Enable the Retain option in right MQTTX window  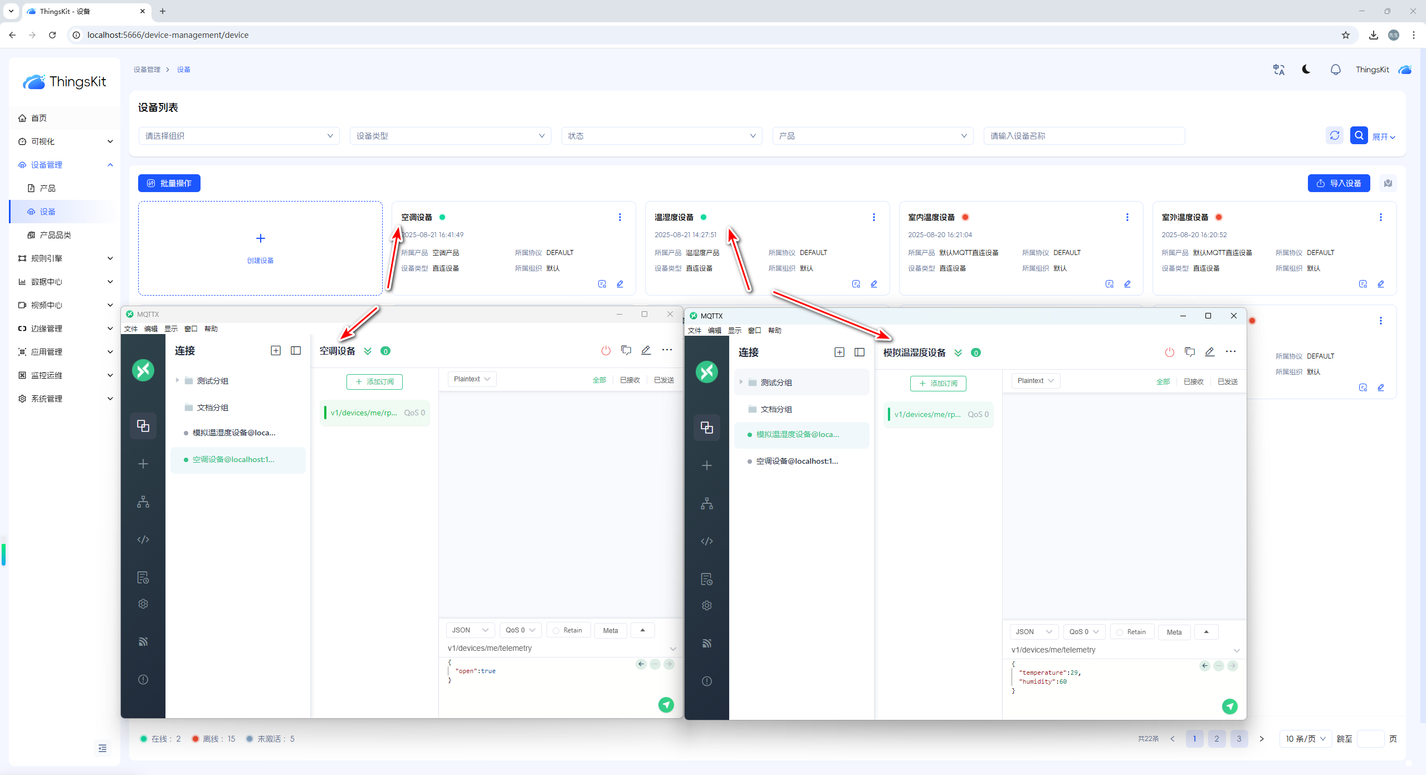[1120, 632]
